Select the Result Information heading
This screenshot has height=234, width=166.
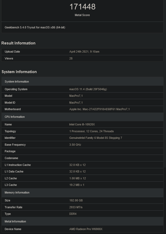(x=18, y=43)
